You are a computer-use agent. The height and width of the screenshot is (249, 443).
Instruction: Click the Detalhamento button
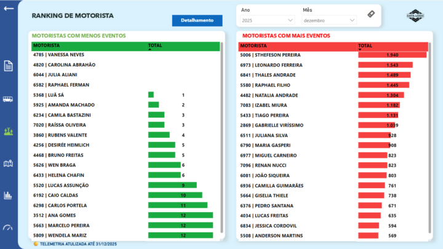click(197, 20)
